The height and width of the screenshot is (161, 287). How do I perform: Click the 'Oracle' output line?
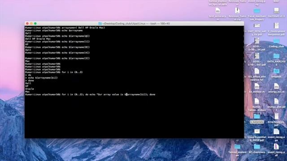tap(30, 89)
